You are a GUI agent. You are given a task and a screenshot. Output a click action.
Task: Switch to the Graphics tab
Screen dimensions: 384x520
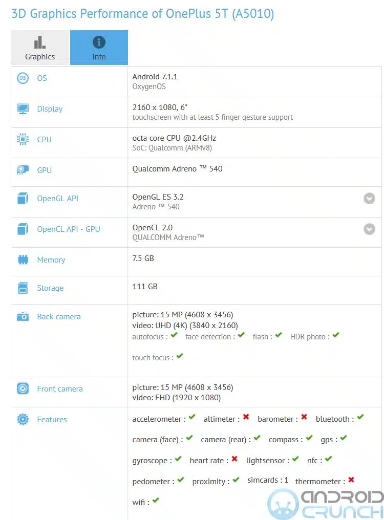pyautogui.click(x=40, y=48)
